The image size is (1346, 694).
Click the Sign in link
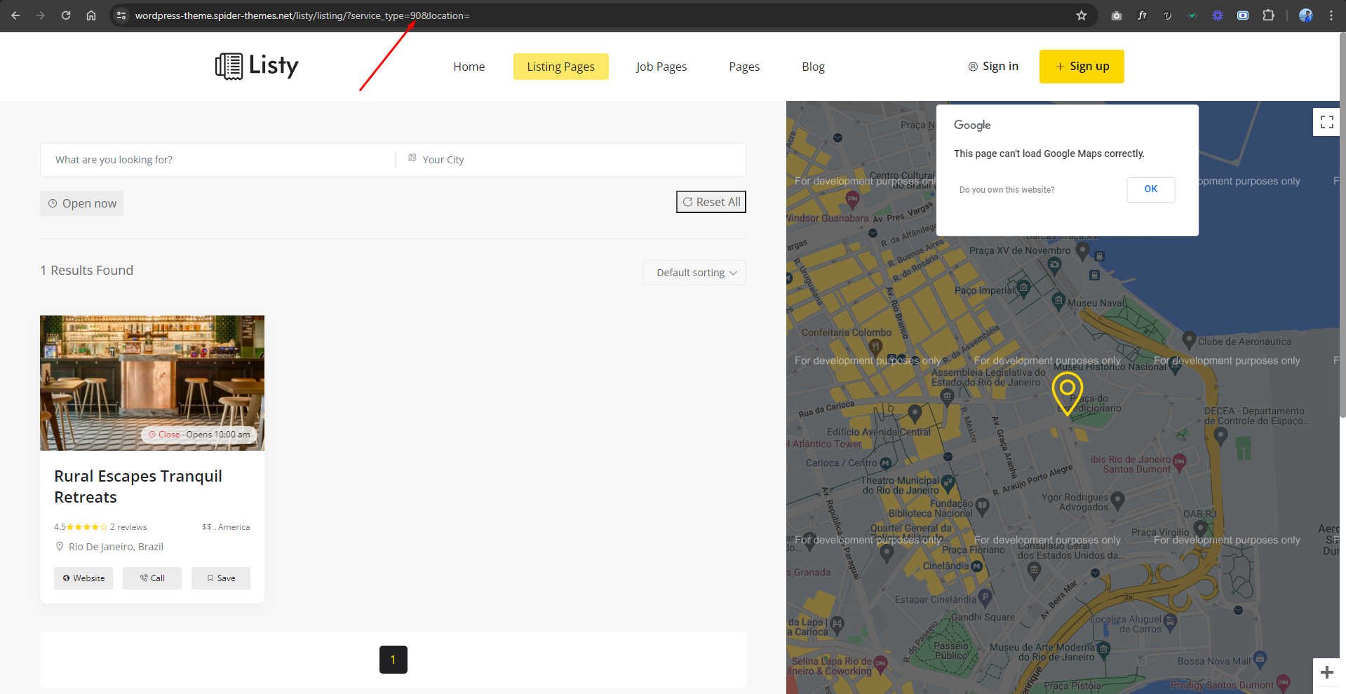tap(993, 66)
